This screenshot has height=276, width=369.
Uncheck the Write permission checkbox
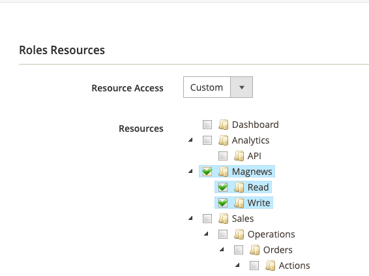pos(223,203)
